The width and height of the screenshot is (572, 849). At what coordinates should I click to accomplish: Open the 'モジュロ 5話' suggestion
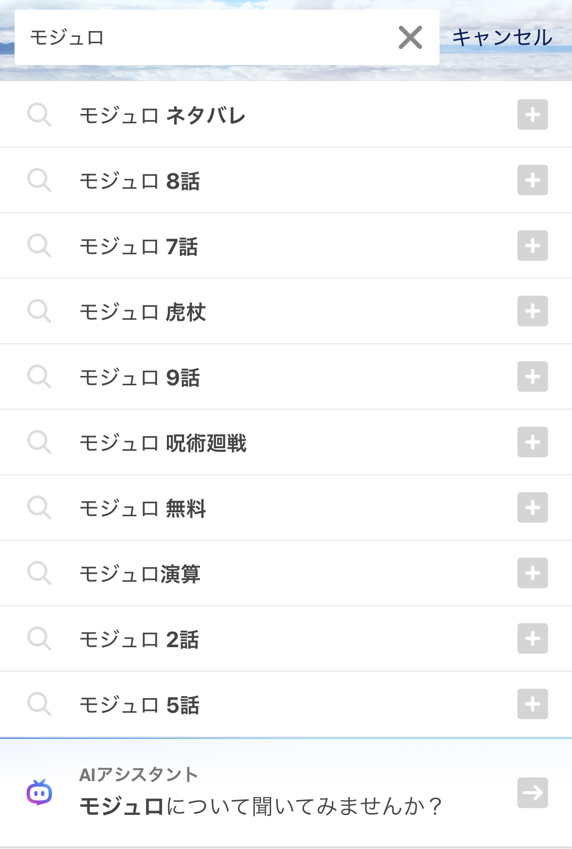[139, 705]
